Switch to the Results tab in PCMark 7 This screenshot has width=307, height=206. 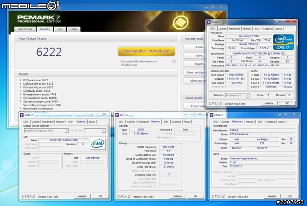point(45,29)
